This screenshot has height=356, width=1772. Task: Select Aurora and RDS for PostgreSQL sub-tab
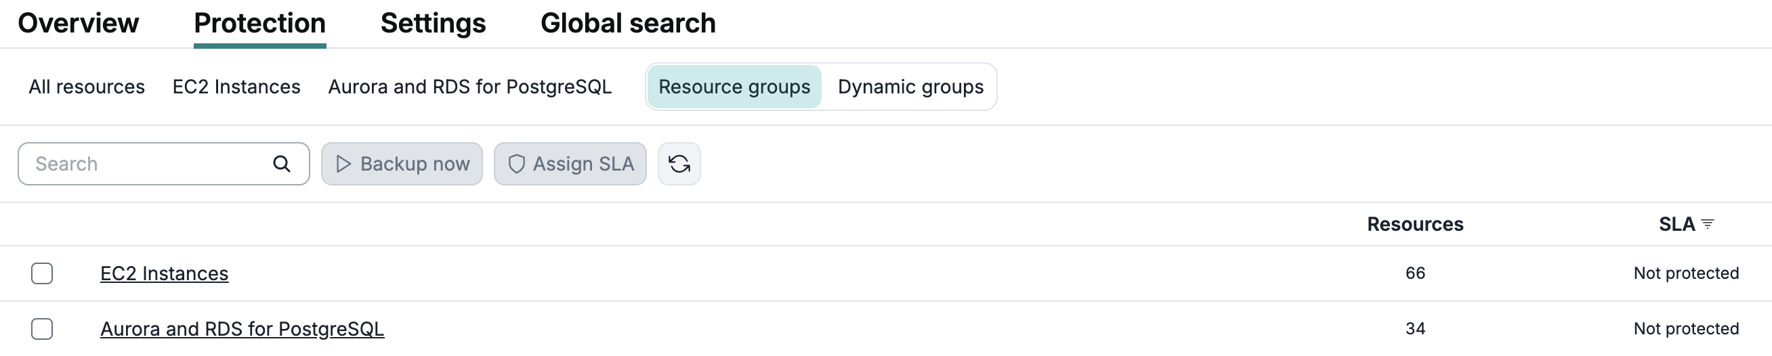coord(470,87)
